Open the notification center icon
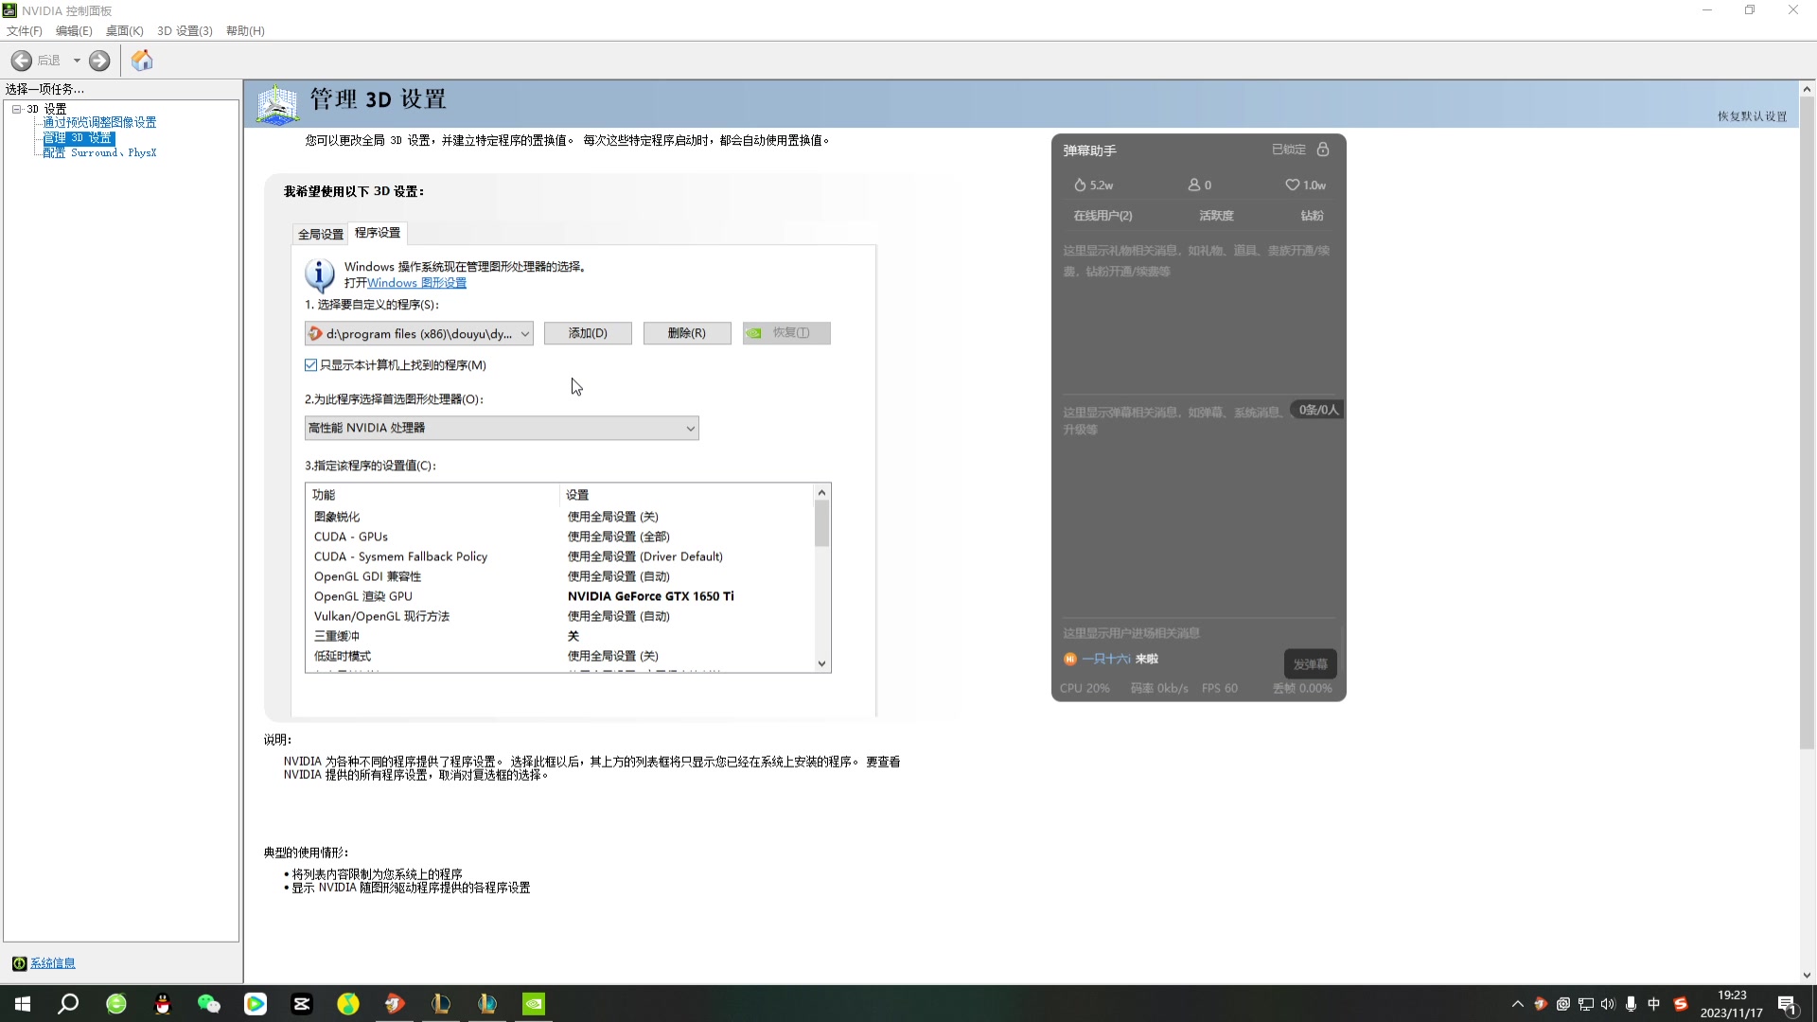This screenshot has width=1817, height=1022. pos(1788,1005)
